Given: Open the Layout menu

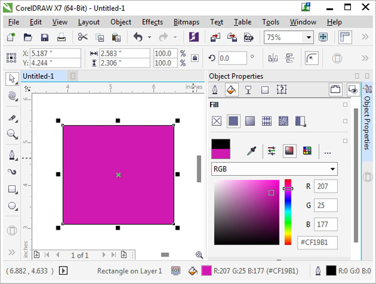Looking at the screenshot, I should pyautogui.click(x=89, y=22).
